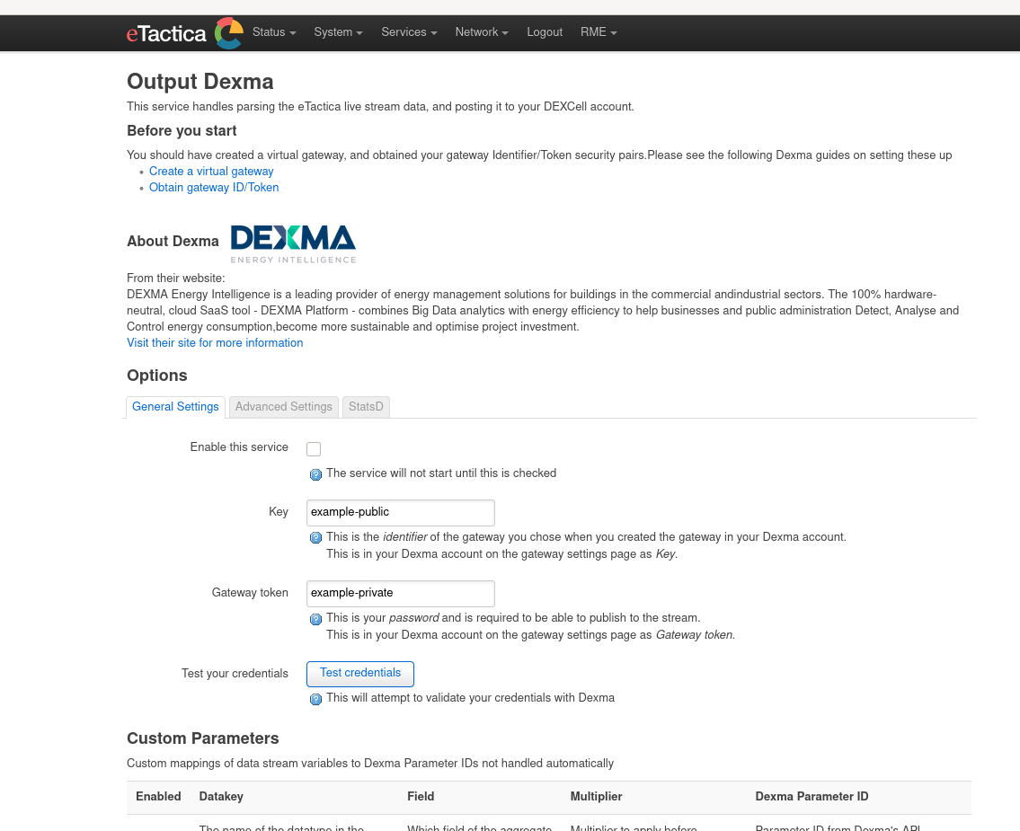Open the System dropdown menu
Screen dimensions: 1020x831
click(x=338, y=31)
